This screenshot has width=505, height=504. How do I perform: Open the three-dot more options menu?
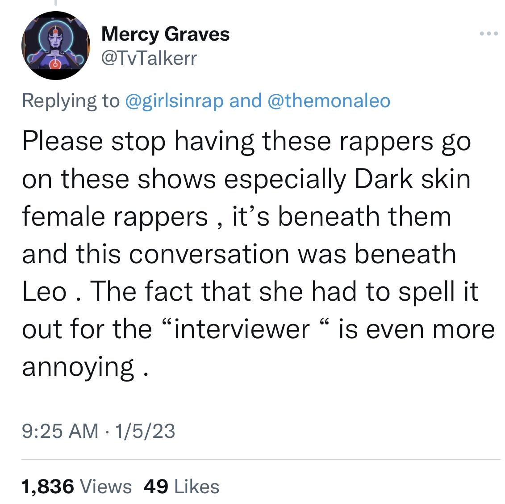click(x=488, y=34)
